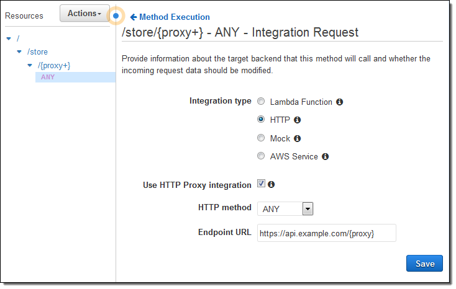
Task: Open the Actions dropdown menu
Action: [84, 13]
